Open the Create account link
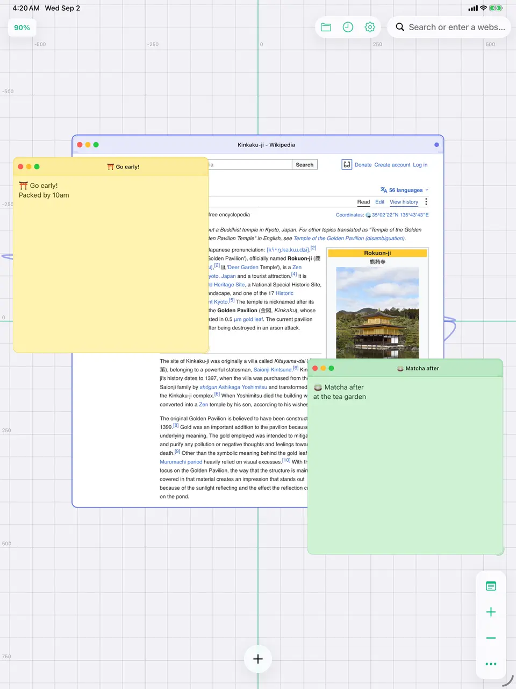 coord(392,165)
